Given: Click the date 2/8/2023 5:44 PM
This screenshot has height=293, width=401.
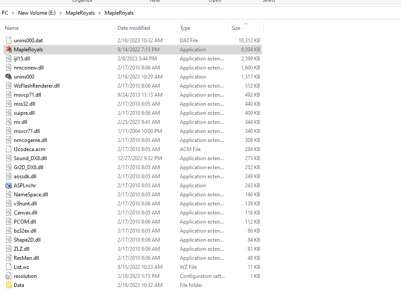Looking at the screenshot, I should [137, 59].
